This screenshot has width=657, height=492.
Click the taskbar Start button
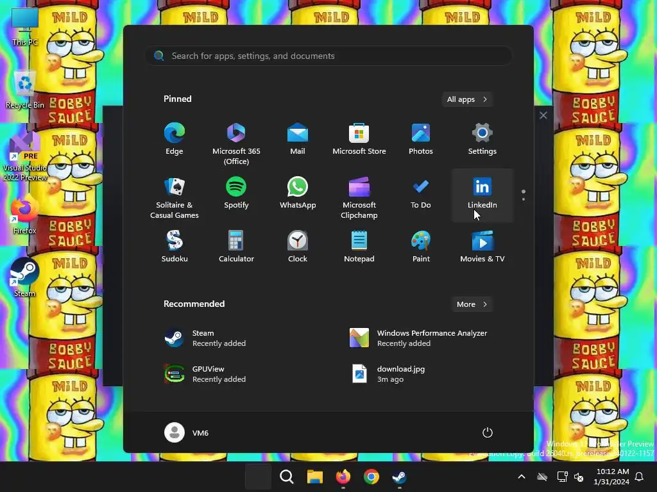coord(258,477)
